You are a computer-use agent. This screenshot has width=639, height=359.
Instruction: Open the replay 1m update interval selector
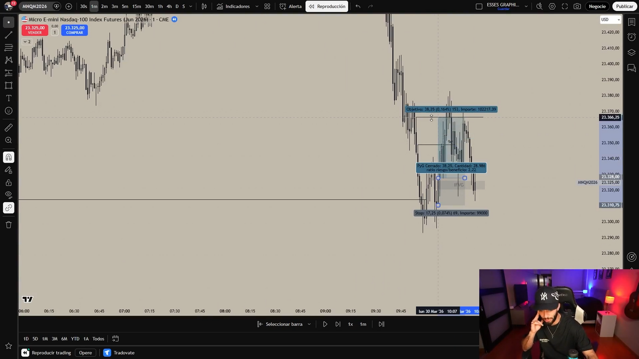[363, 324]
